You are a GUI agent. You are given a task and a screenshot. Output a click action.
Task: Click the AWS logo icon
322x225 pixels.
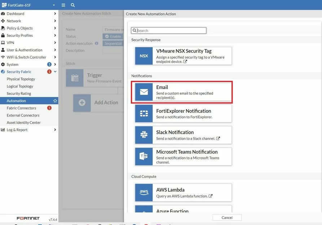click(144, 193)
